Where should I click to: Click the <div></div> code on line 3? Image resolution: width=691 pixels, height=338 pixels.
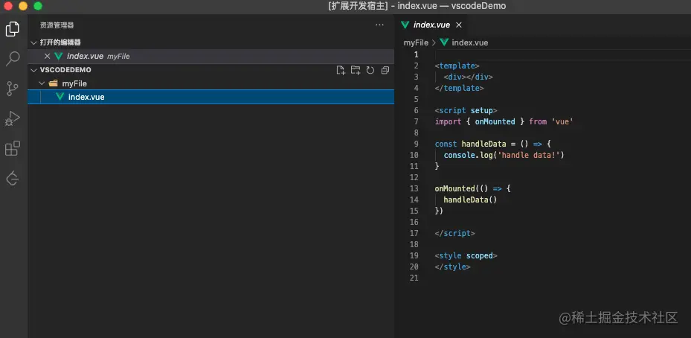[x=468, y=77]
